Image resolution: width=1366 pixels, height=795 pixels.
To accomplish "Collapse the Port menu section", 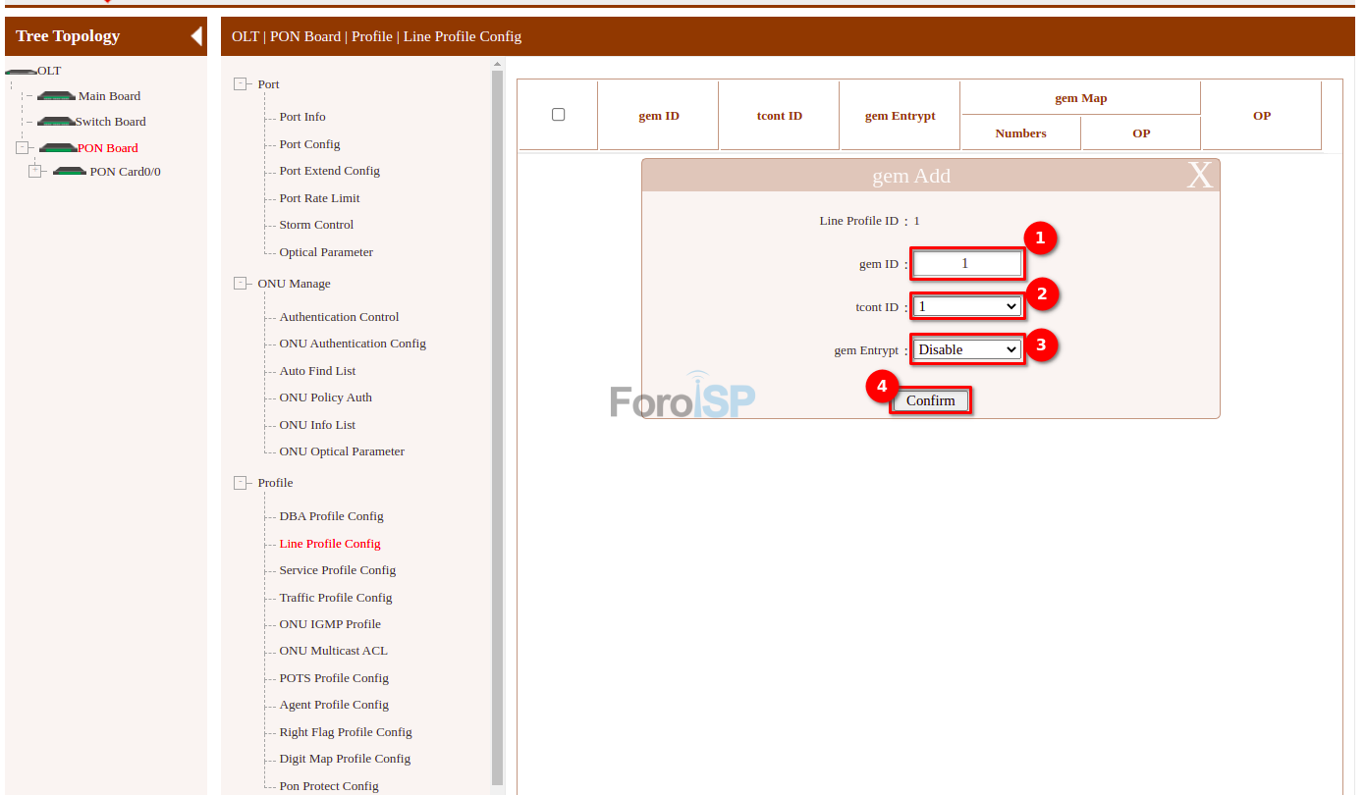I will [241, 84].
